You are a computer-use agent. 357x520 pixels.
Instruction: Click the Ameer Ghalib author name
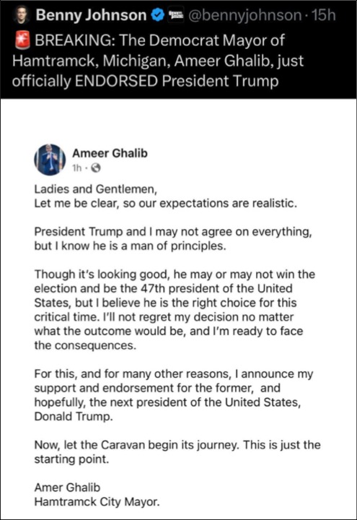110,153
